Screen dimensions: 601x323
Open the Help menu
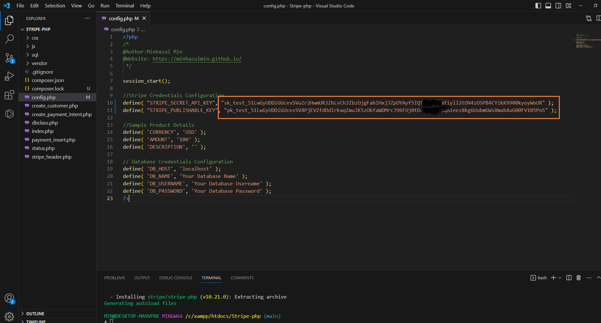click(146, 6)
